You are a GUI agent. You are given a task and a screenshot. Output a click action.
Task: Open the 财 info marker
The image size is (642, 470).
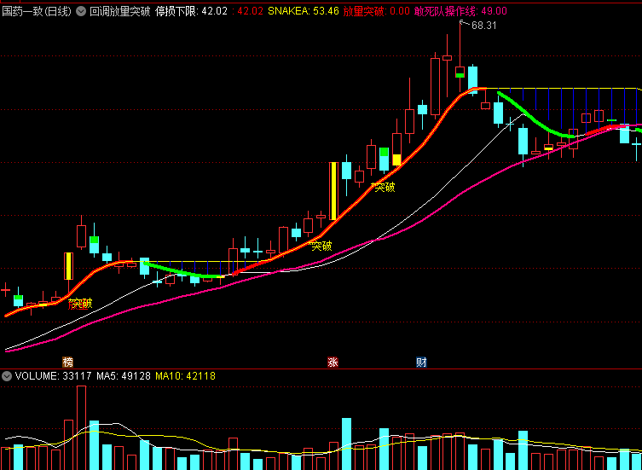pyautogui.click(x=421, y=363)
